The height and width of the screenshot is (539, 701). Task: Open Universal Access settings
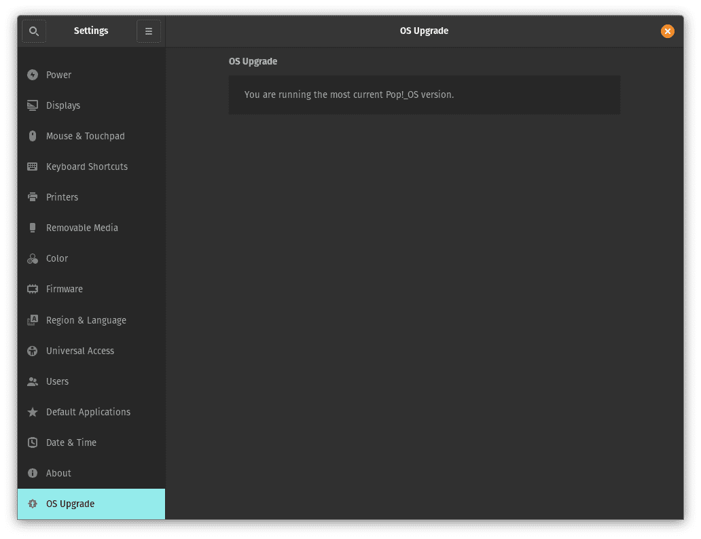point(91,351)
